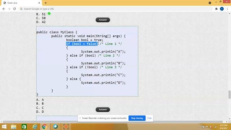Click the taskbar clock showing 6:37 PM
This screenshot has height=130, width=231.
coord(224,127)
